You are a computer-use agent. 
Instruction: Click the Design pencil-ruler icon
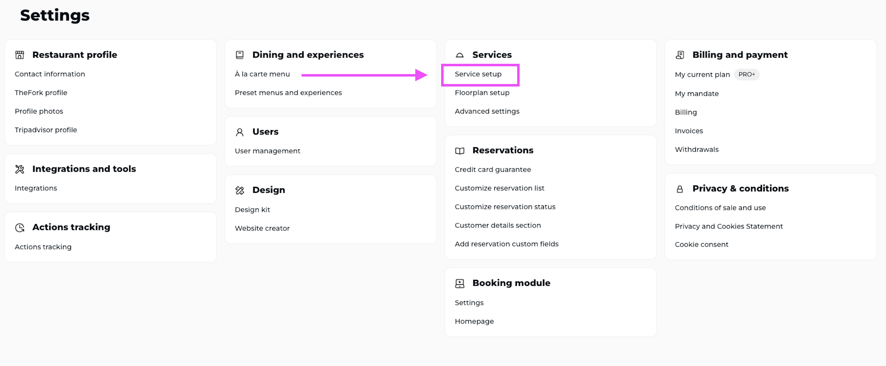click(240, 190)
